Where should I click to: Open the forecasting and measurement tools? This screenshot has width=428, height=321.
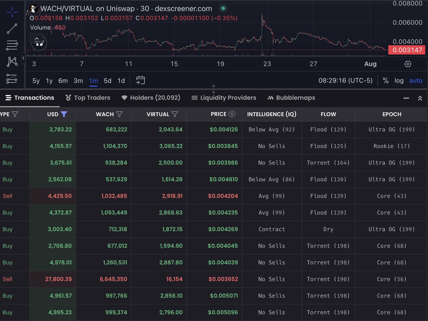click(12, 78)
